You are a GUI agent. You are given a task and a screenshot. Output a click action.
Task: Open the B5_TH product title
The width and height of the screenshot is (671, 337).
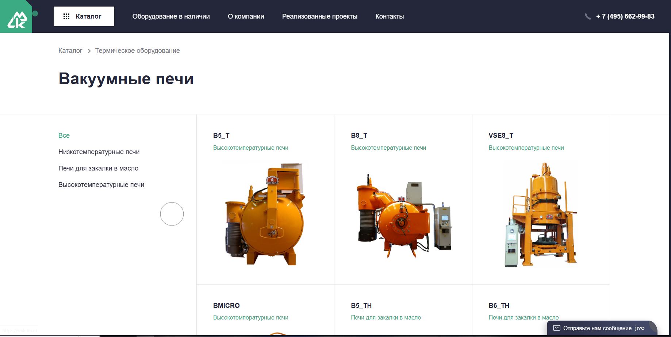361,306
